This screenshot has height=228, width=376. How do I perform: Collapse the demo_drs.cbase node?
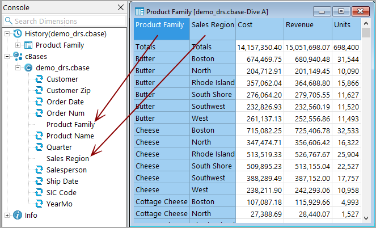pyautogui.click(x=18, y=68)
